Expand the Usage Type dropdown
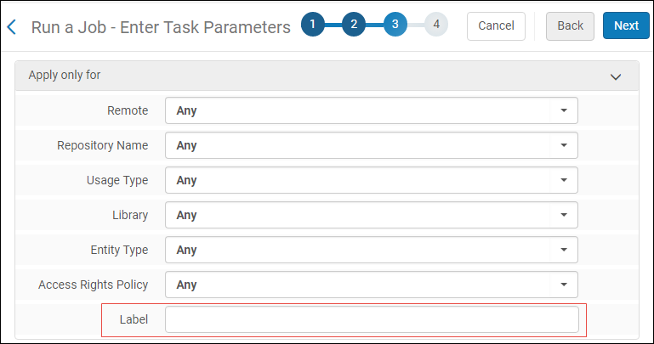The height and width of the screenshot is (344, 654). [x=371, y=180]
